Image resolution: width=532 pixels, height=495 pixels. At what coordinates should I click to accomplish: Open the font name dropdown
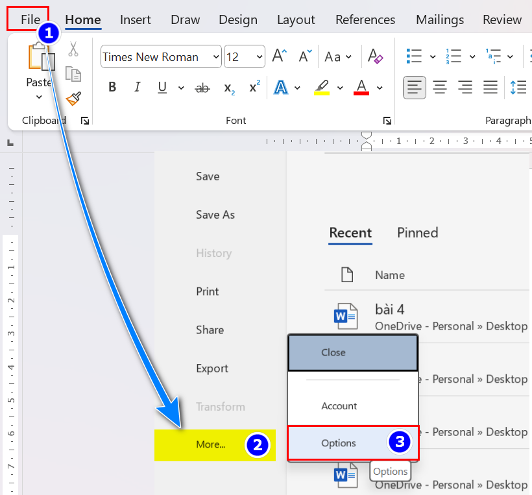(216, 57)
